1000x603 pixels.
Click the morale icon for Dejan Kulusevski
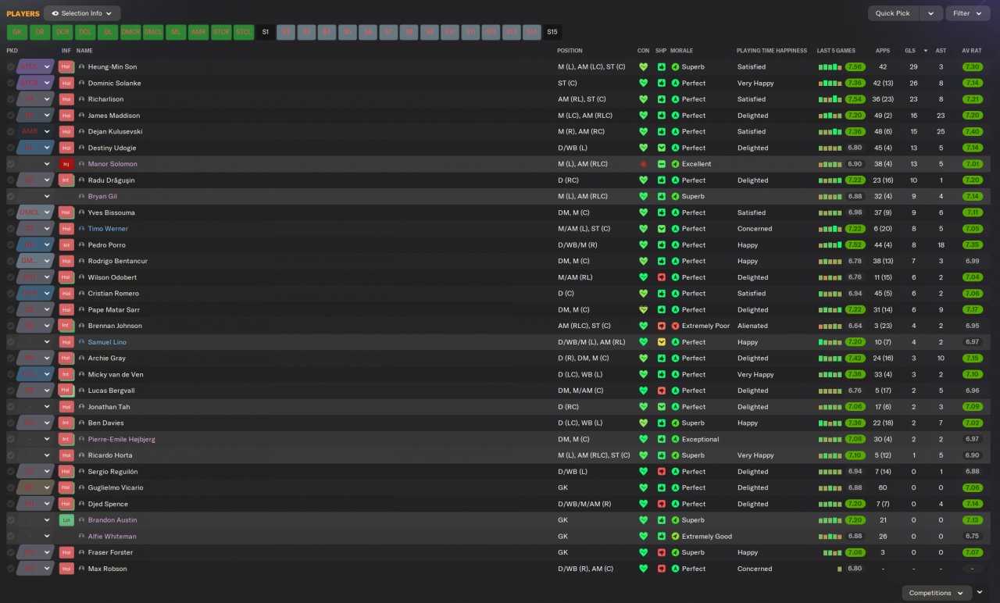click(x=675, y=132)
